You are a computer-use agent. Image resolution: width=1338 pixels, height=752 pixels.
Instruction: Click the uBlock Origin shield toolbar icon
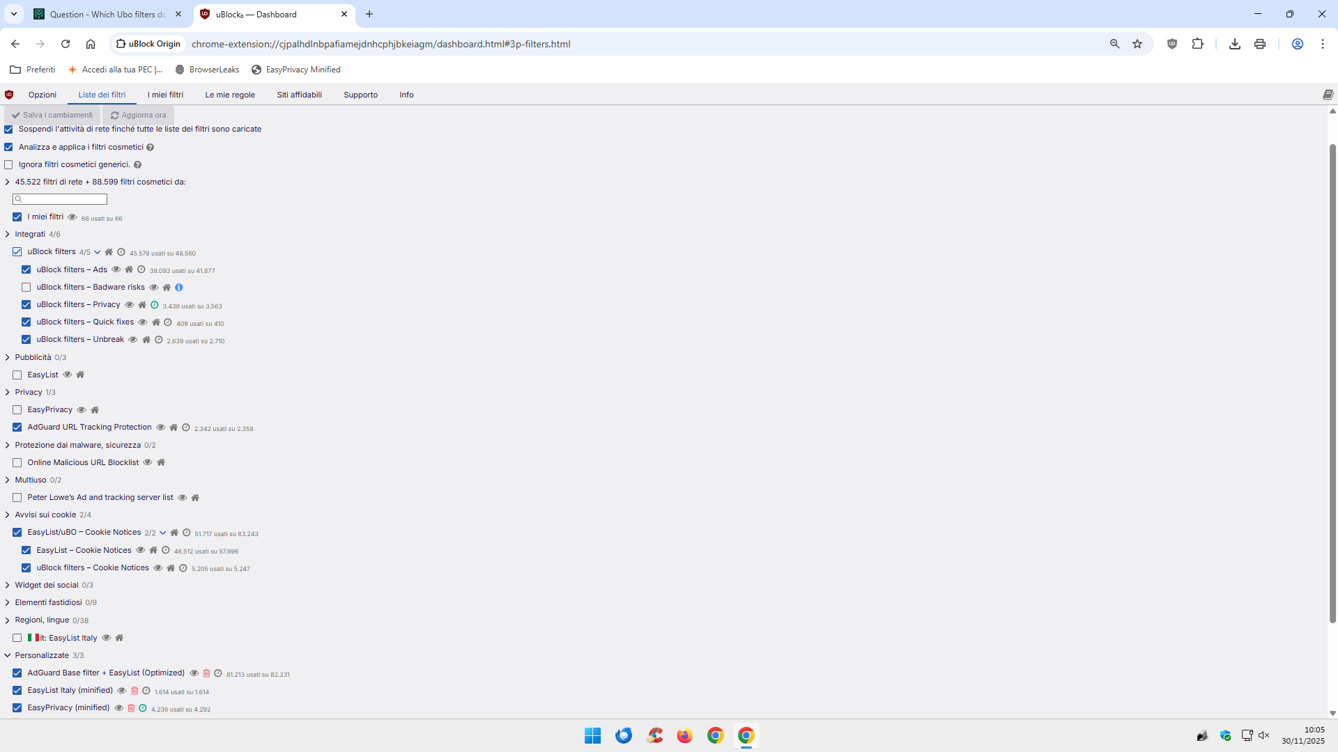point(1172,44)
